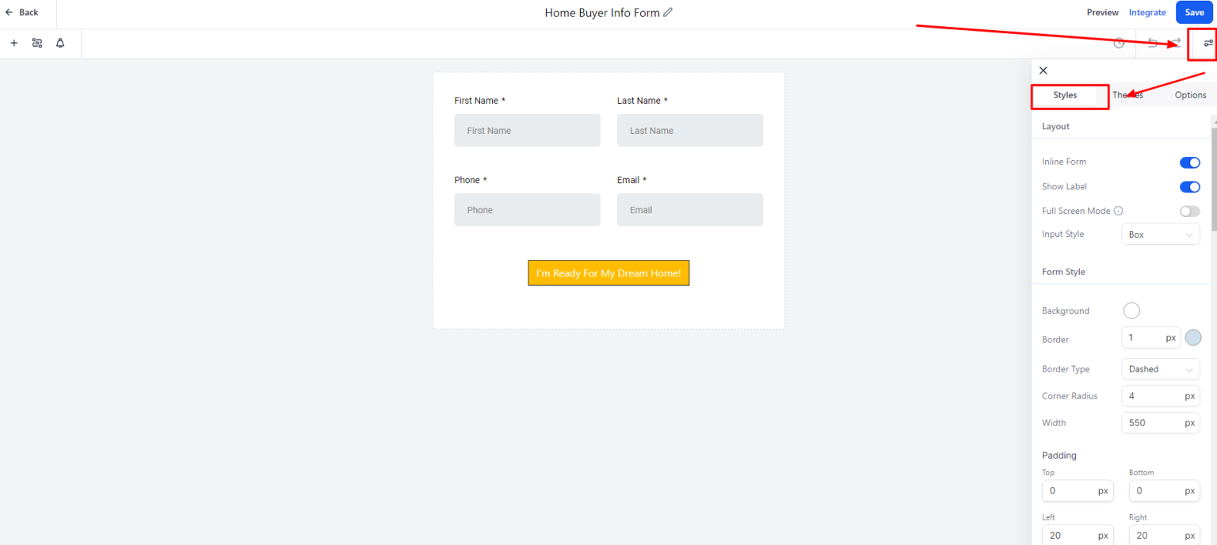Image resolution: width=1217 pixels, height=545 pixels.
Task: Turn off the Show Label toggle
Action: click(1189, 186)
